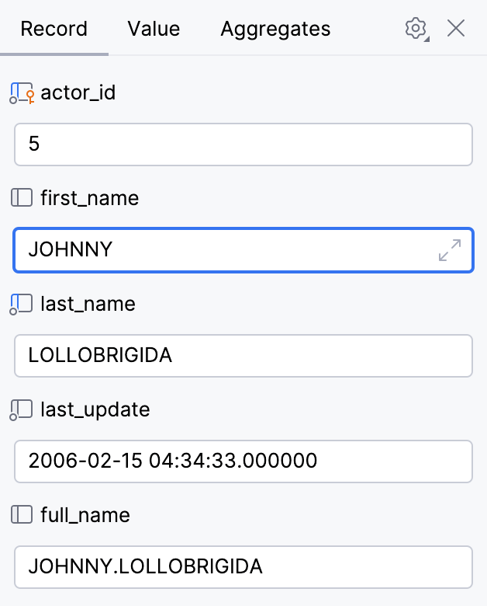Click the first_name field label
The image size is (487, 606).
[x=89, y=198]
